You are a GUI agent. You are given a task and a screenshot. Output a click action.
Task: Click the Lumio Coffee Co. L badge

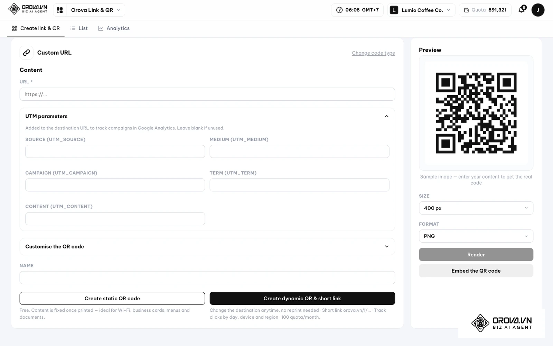[x=394, y=10]
